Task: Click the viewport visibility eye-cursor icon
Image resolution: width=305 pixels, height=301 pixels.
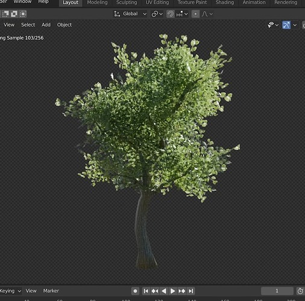Action: tap(271, 25)
